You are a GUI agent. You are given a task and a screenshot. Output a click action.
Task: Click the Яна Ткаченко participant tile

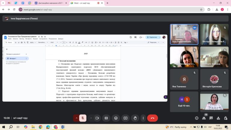184,79
